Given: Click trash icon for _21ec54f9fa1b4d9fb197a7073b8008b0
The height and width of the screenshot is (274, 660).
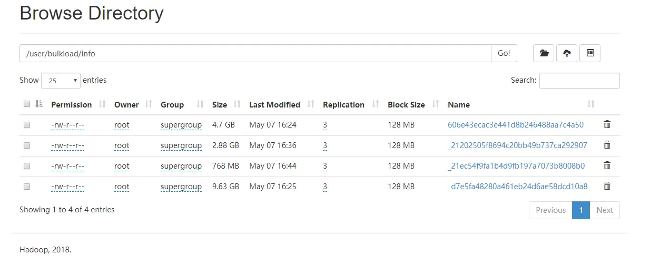Looking at the screenshot, I should [x=607, y=166].
